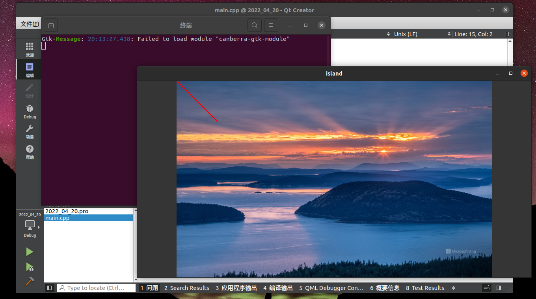Maximize the Qt Creator window
Viewport: 536px width, 299px height.
(x=492, y=10)
